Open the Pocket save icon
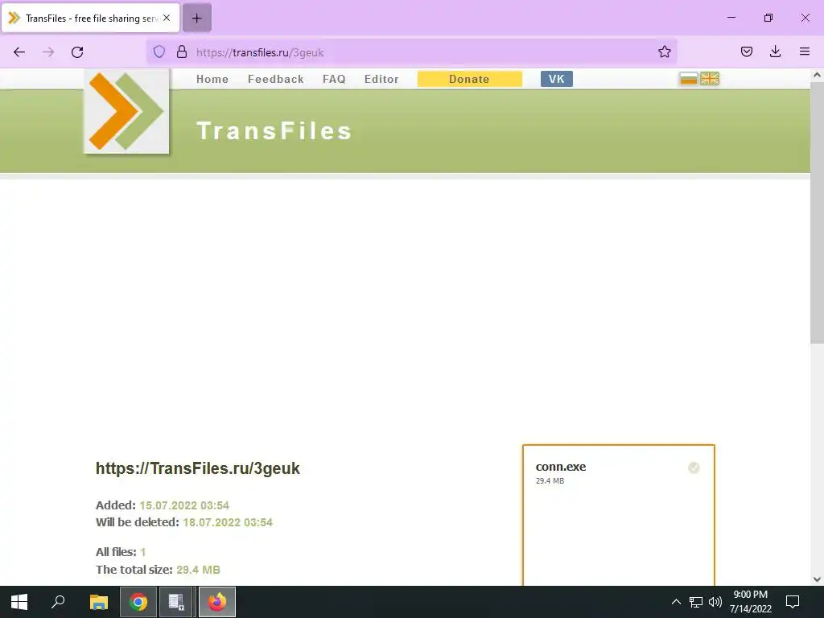 click(746, 51)
